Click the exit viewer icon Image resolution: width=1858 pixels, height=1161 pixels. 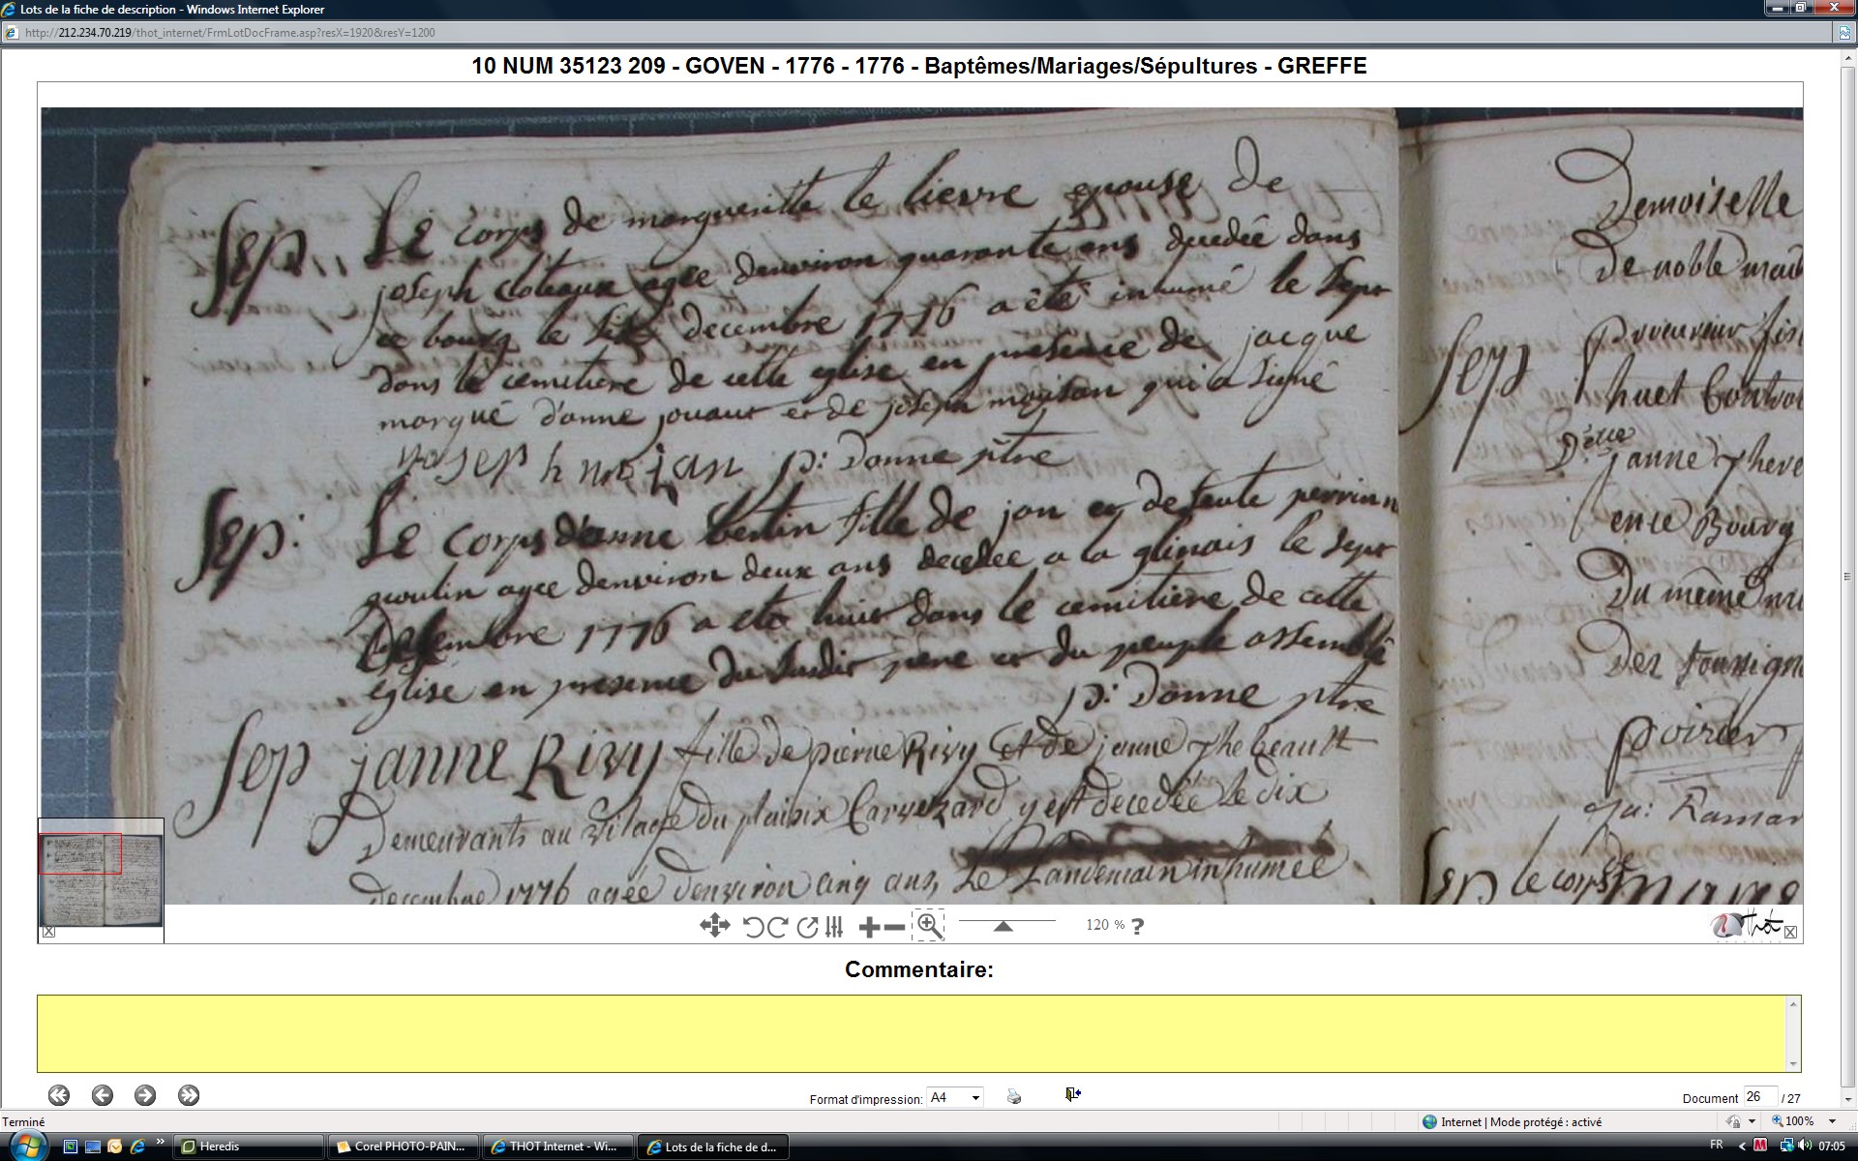pos(1072,1094)
